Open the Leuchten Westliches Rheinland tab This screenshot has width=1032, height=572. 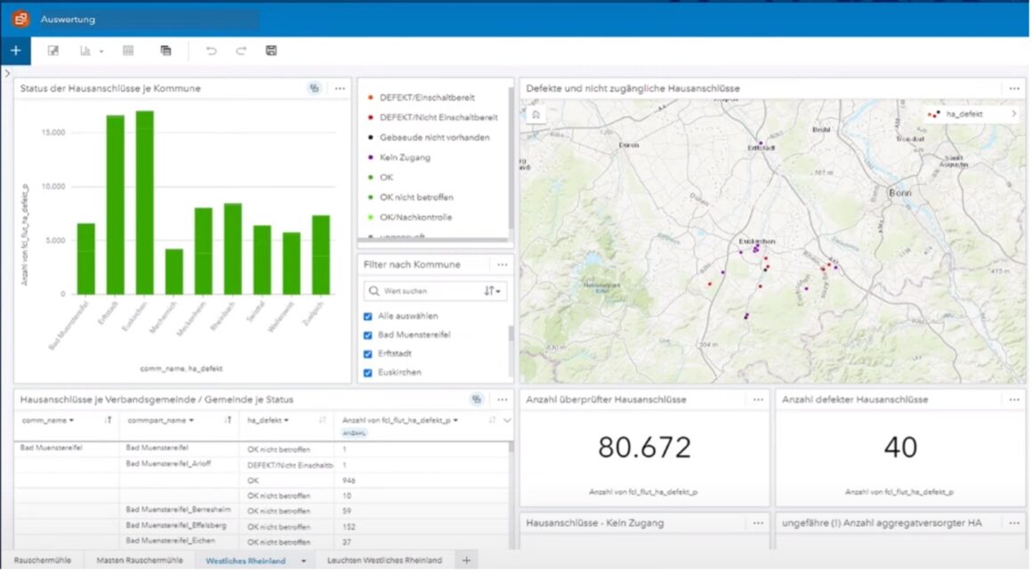384,560
